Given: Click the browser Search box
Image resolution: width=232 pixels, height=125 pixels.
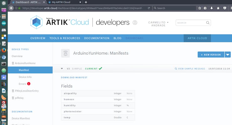Looking at the screenshot, I should [174, 8].
